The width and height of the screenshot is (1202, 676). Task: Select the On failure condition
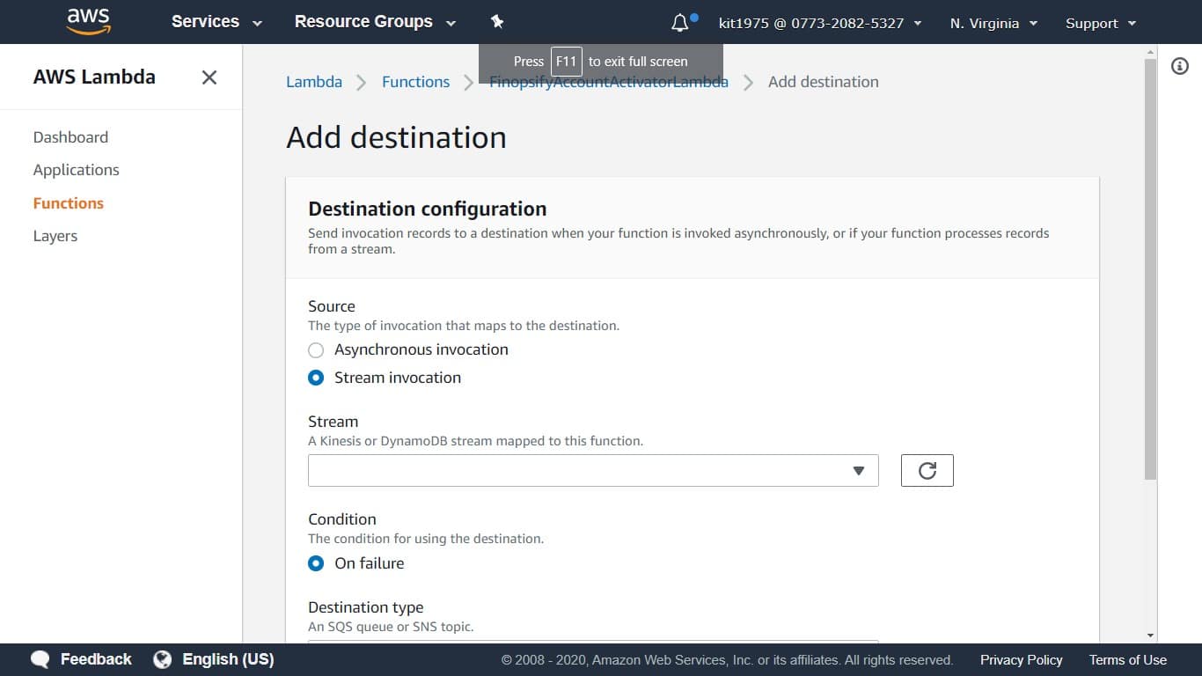pyautogui.click(x=316, y=563)
